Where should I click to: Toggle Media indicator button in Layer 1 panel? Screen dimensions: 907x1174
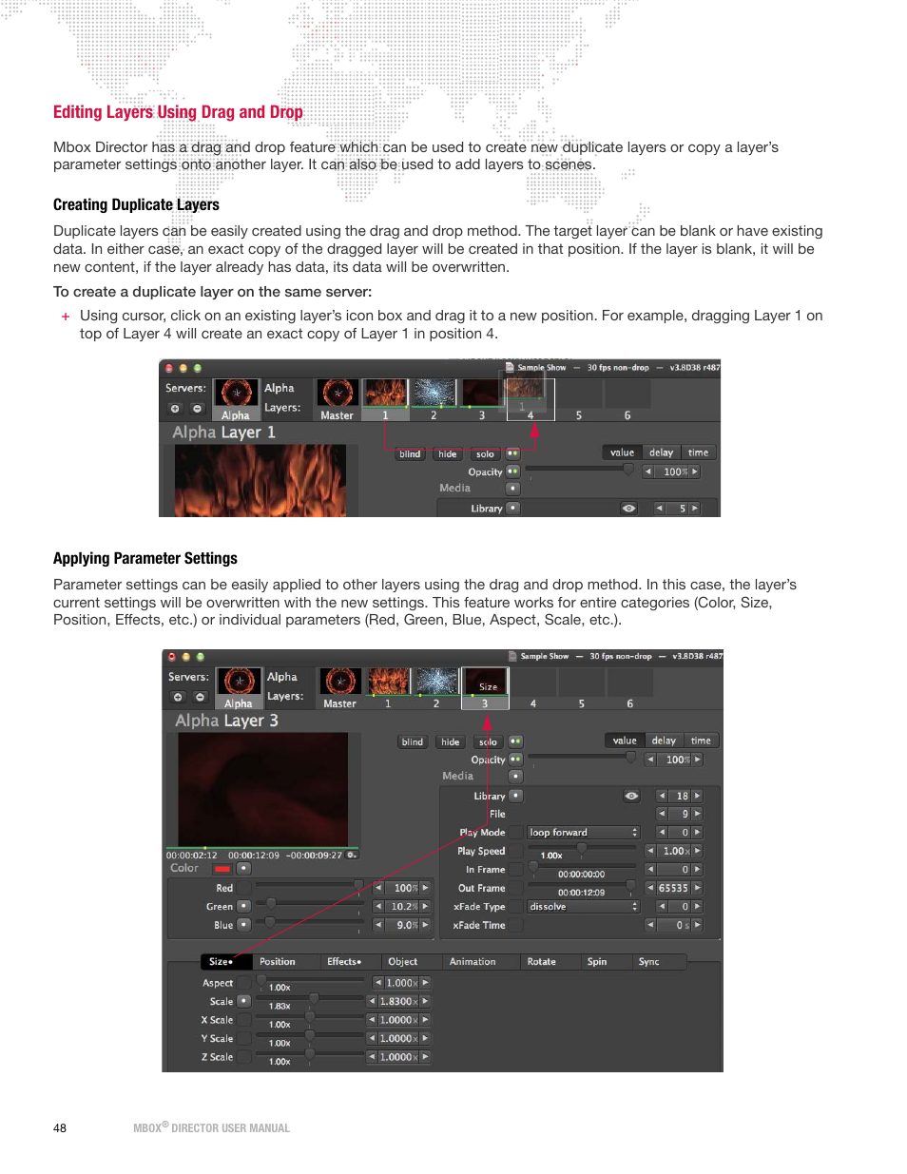pos(513,489)
